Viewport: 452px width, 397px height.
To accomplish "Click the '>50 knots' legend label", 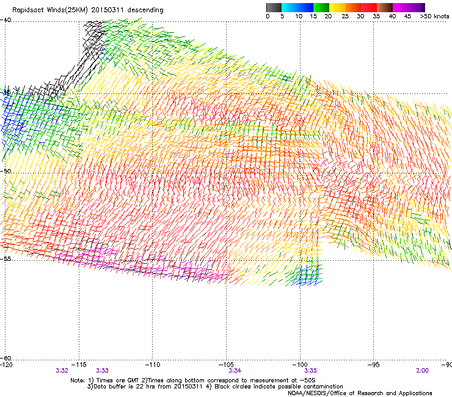I will (434, 16).
